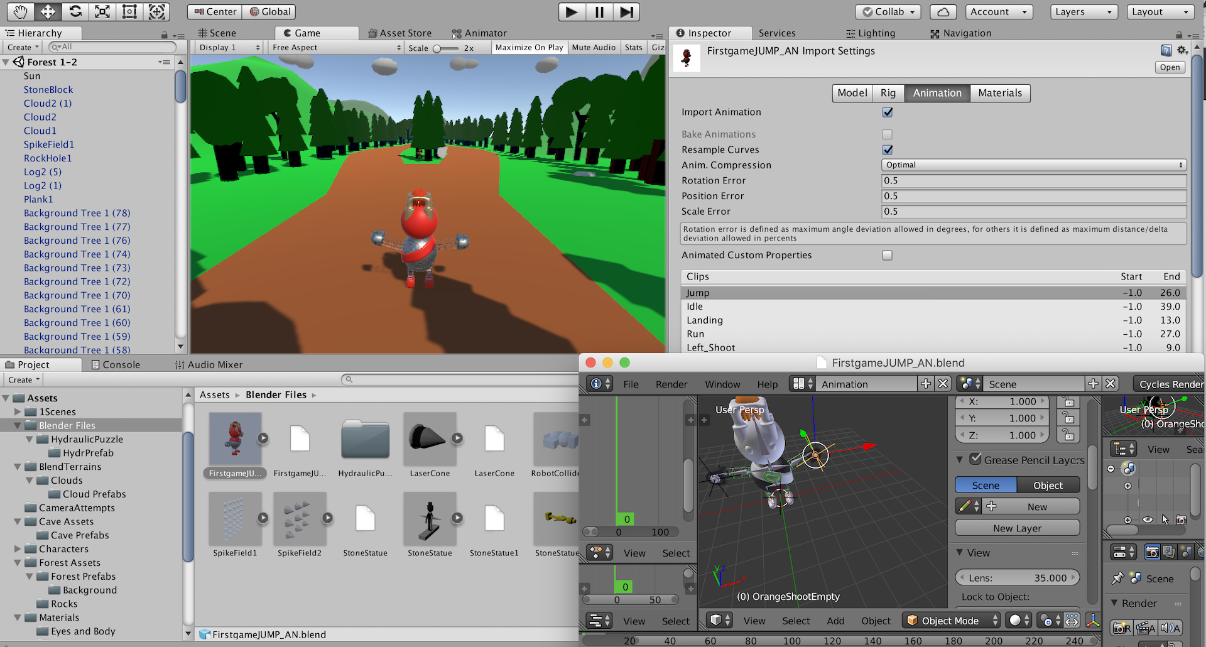Select the Scale tool
Screen dimensions: 1206x647
(102, 11)
